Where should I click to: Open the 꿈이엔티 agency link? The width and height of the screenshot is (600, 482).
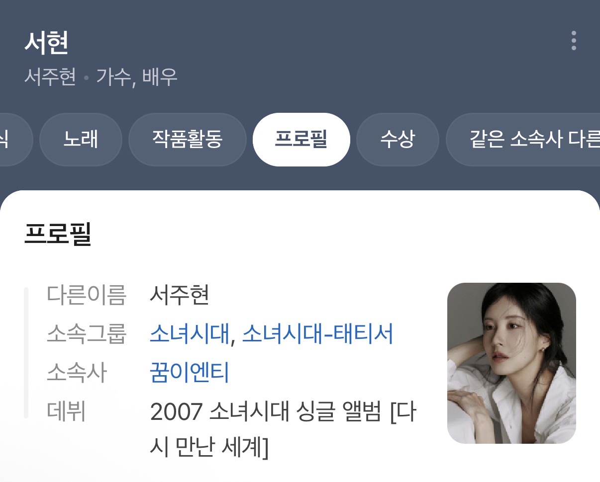click(x=189, y=373)
